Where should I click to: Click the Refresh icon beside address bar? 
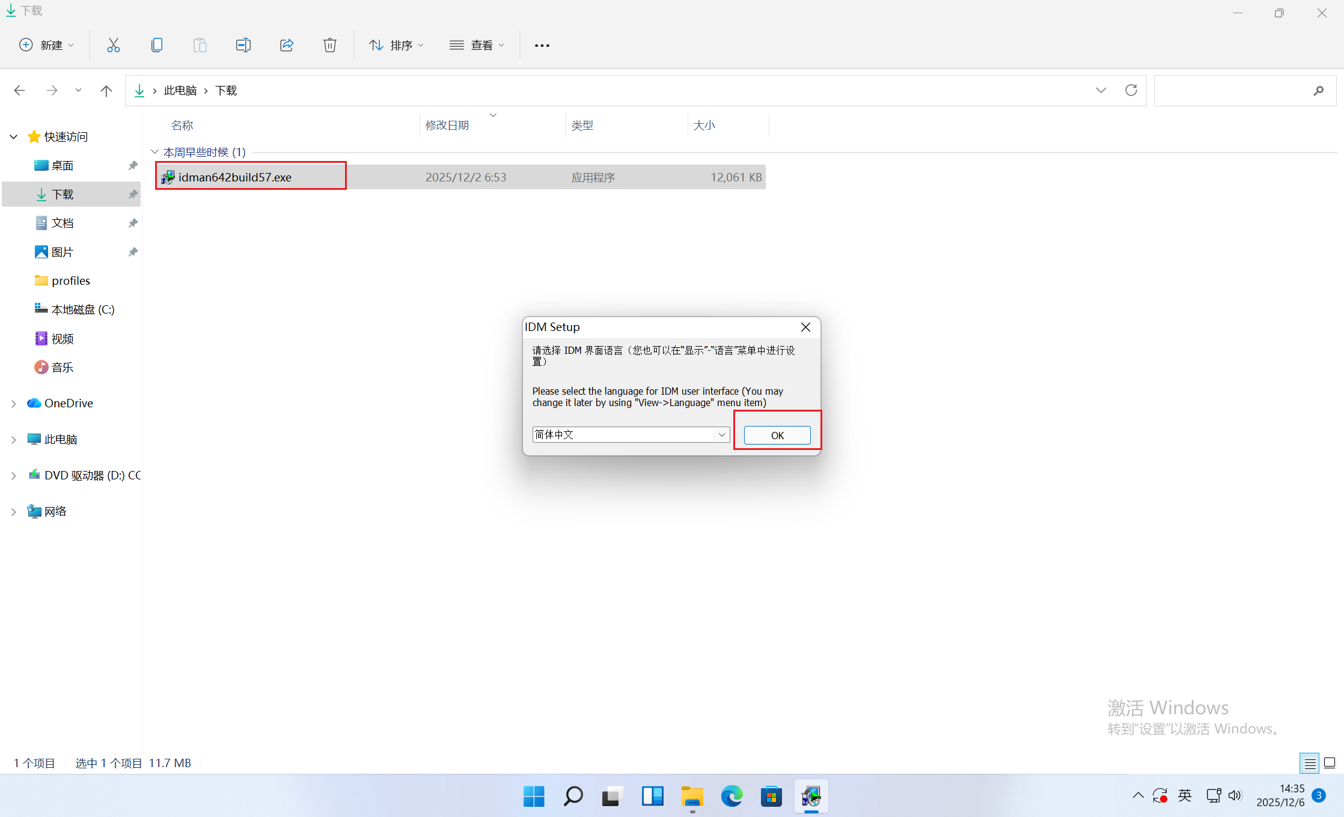click(x=1131, y=90)
